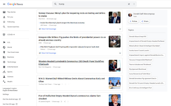The width and height of the screenshot is (171, 106).
Task: Open the thumbnail of the reopening plan story
Action: pyautogui.click(x=115, y=17)
